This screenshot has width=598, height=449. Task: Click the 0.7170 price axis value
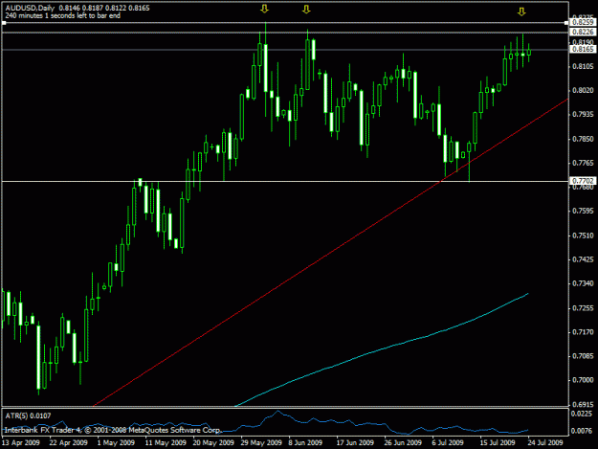point(583,332)
